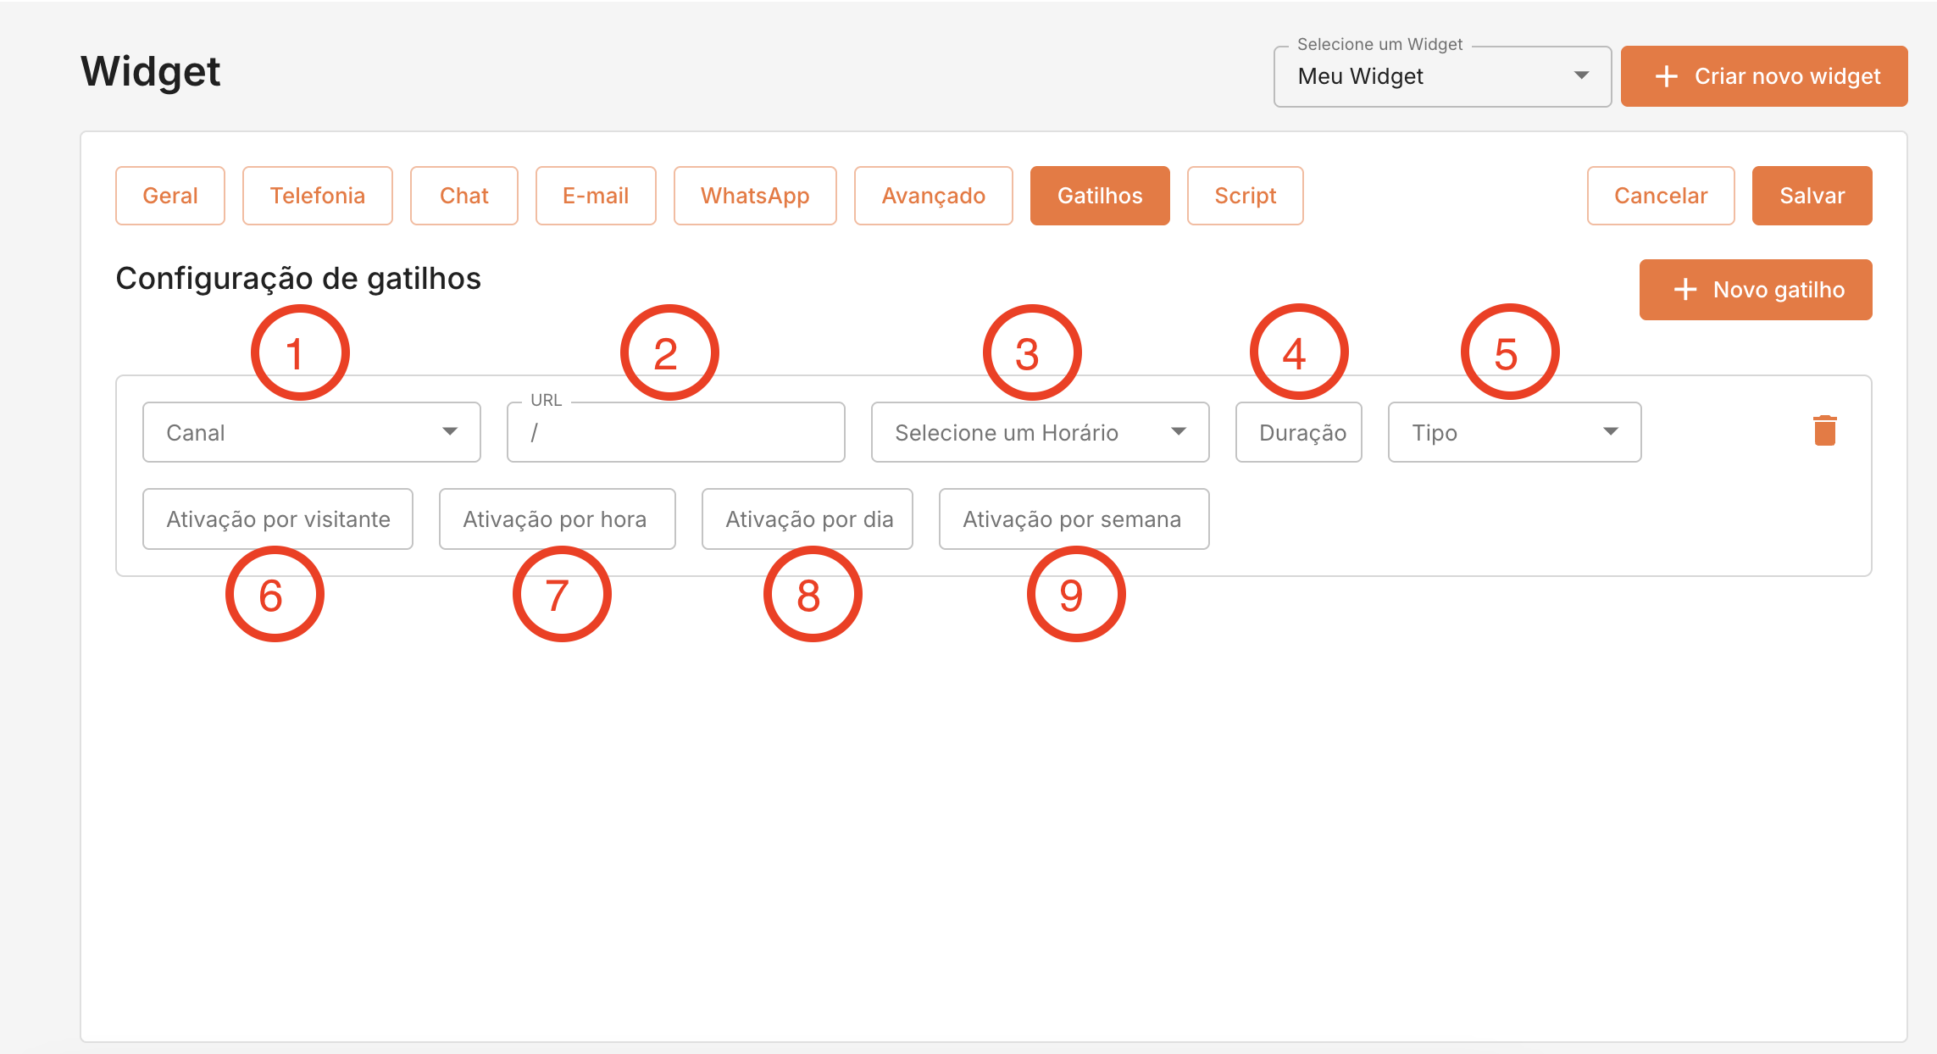The height and width of the screenshot is (1054, 1937).
Task: Click Ativação por semana field
Action: point(1073,519)
